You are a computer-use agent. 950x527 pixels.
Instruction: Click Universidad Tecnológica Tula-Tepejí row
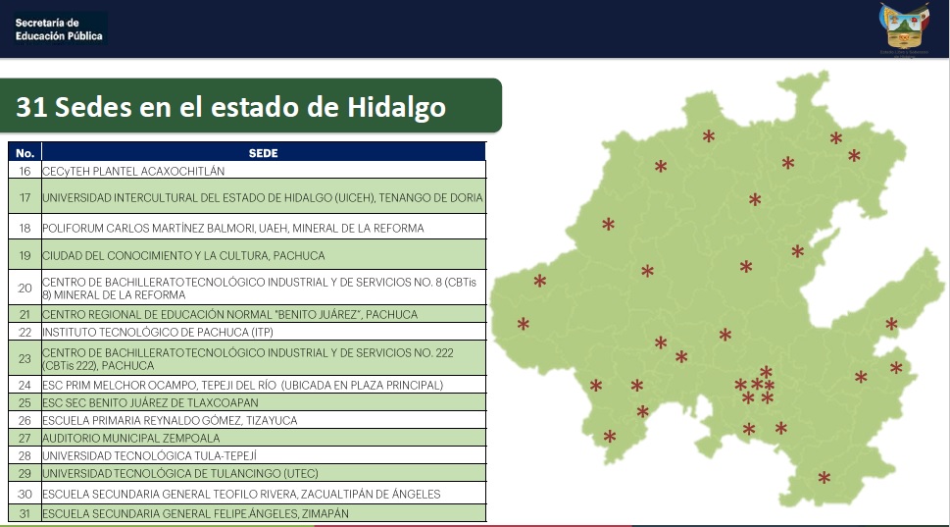247,455
